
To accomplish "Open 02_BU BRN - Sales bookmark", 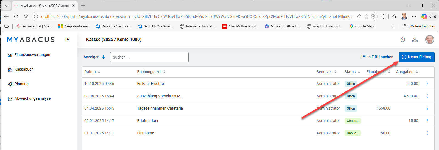I will point(155,26).
